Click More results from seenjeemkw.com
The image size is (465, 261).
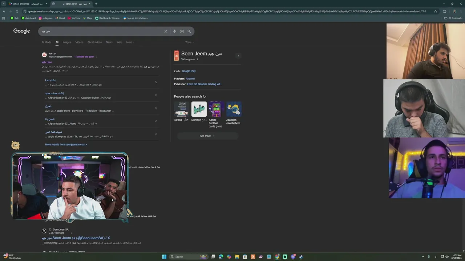(66, 144)
